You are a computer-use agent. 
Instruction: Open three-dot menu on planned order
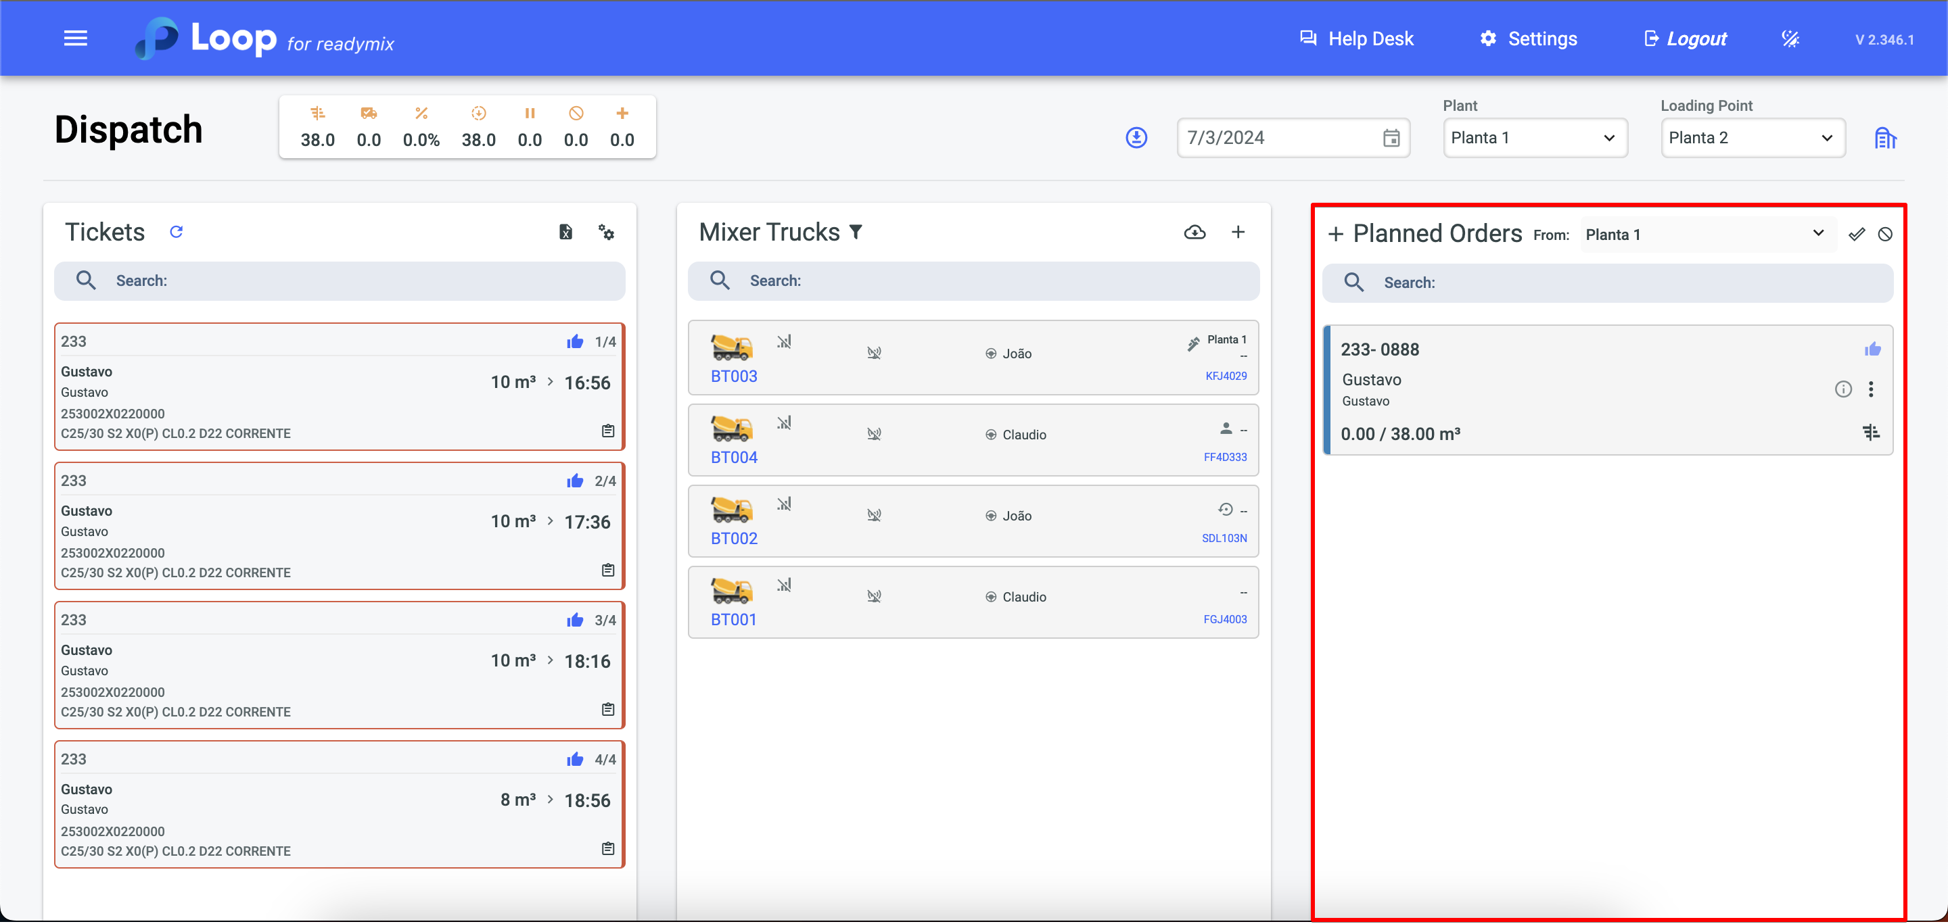1871,389
